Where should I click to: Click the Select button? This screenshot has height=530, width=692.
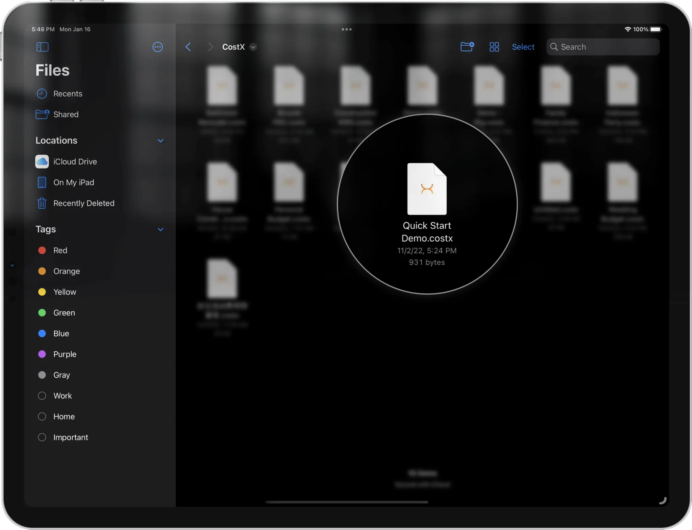tap(523, 47)
